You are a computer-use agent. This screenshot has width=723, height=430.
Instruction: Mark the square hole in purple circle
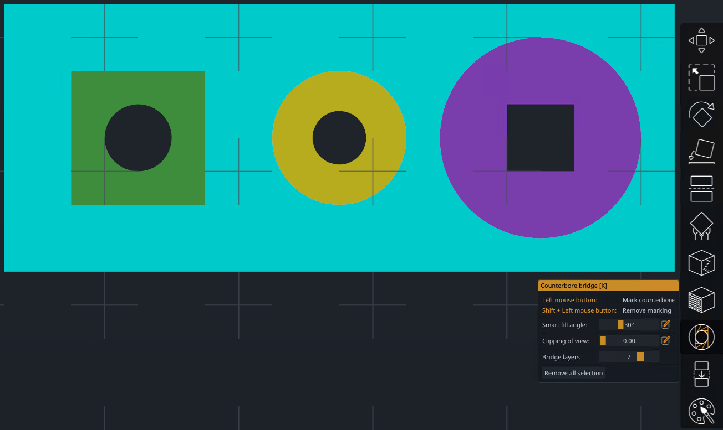click(x=540, y=138)
